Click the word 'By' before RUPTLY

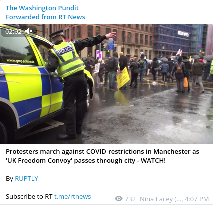[x=9, y=179]
